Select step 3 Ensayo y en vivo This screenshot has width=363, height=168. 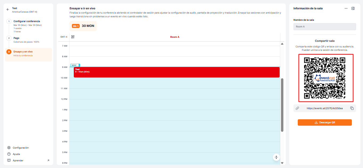[x=28, y=55]
